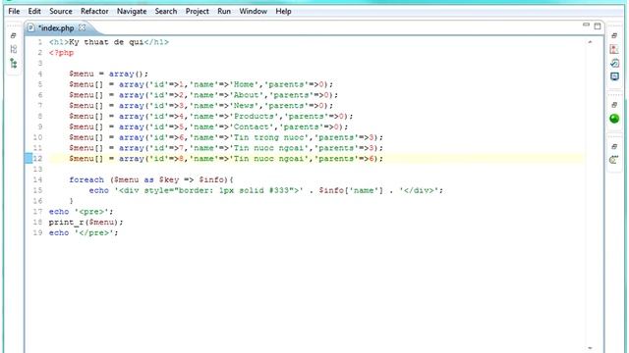Click the '$menu = array();' line
This screenshot has width=629, height=353.
[x=109, y=75]
